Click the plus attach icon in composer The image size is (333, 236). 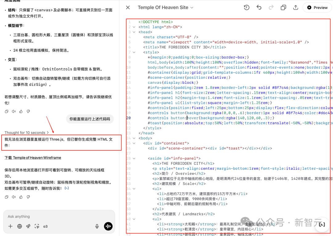tap(10, 226)
